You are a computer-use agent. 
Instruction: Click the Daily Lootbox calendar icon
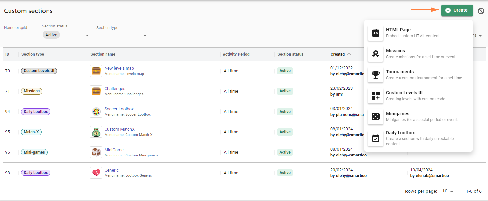pyautogui.click(x=376, y=138)
